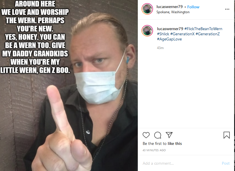Screen dimensions: 235x171
Task: Open the Spokane, Washington location link
Action: point(173,12)
